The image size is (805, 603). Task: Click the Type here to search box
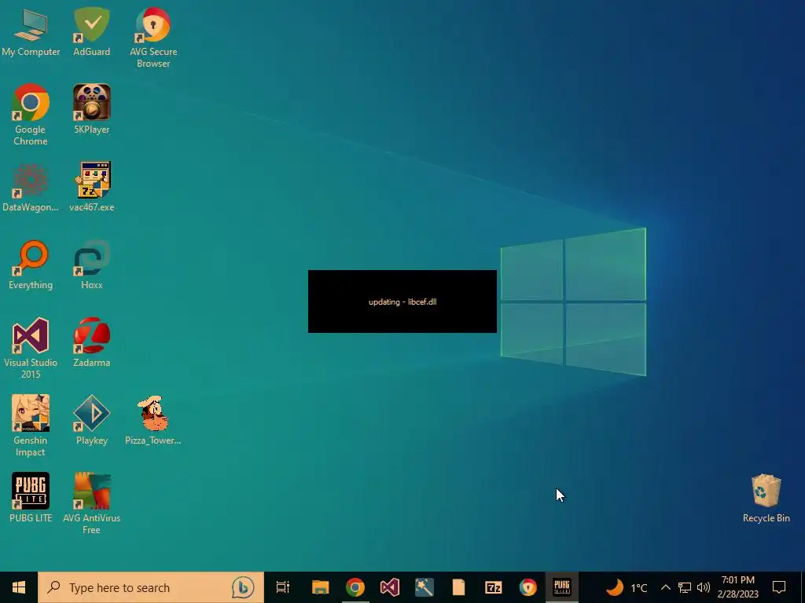150,587
